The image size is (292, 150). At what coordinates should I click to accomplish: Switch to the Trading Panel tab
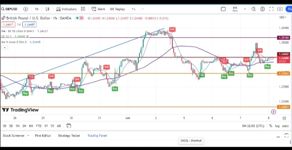click(x=97, y=135)
